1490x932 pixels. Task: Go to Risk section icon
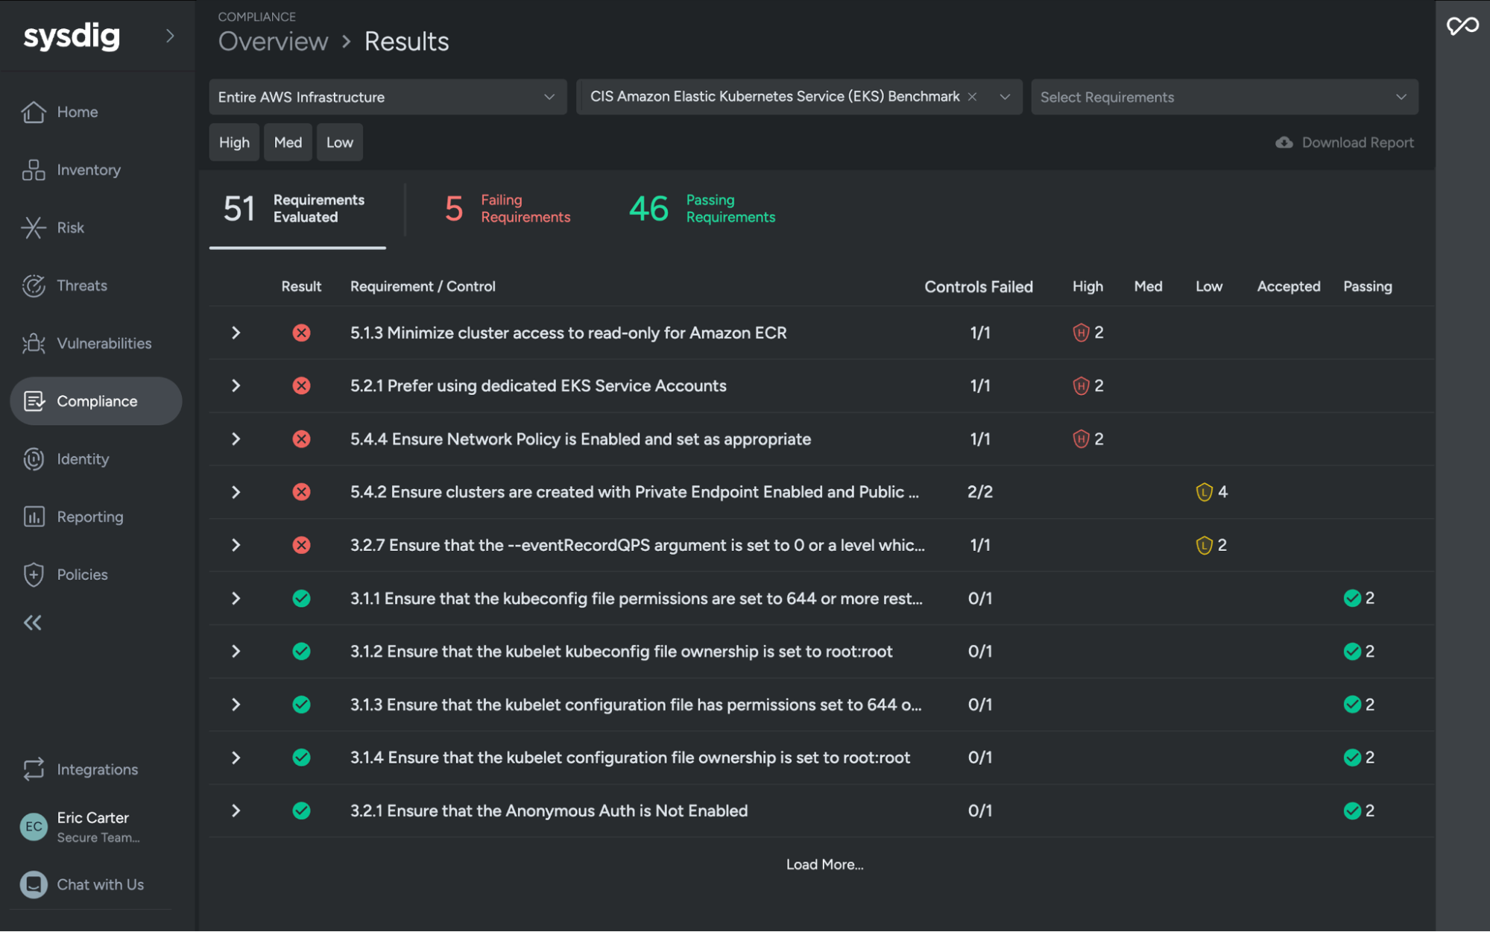pyautogui.click(x=33, y=227)
